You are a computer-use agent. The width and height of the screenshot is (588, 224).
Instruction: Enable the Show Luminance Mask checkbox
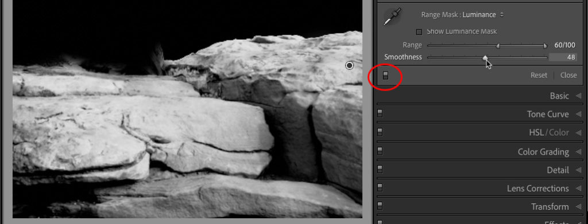(419, 32)
